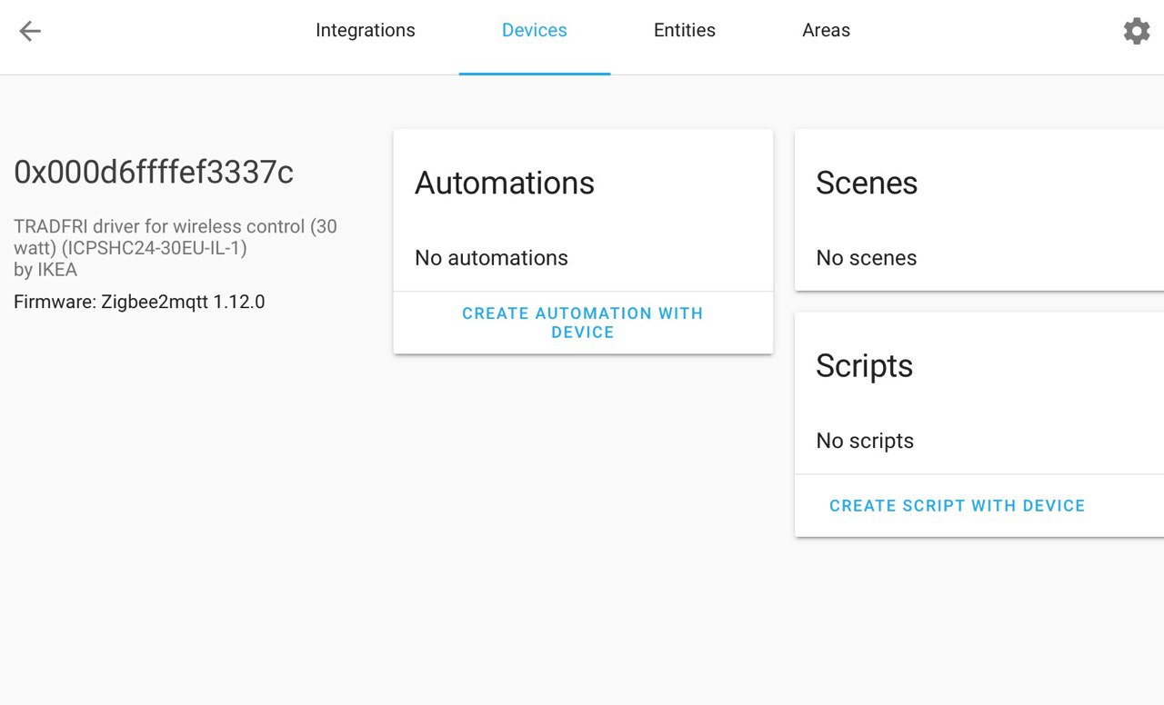The image size is (1164, 705).
Task: Click the 'by IKEA' manufacturer text
Action: point(45,270)
